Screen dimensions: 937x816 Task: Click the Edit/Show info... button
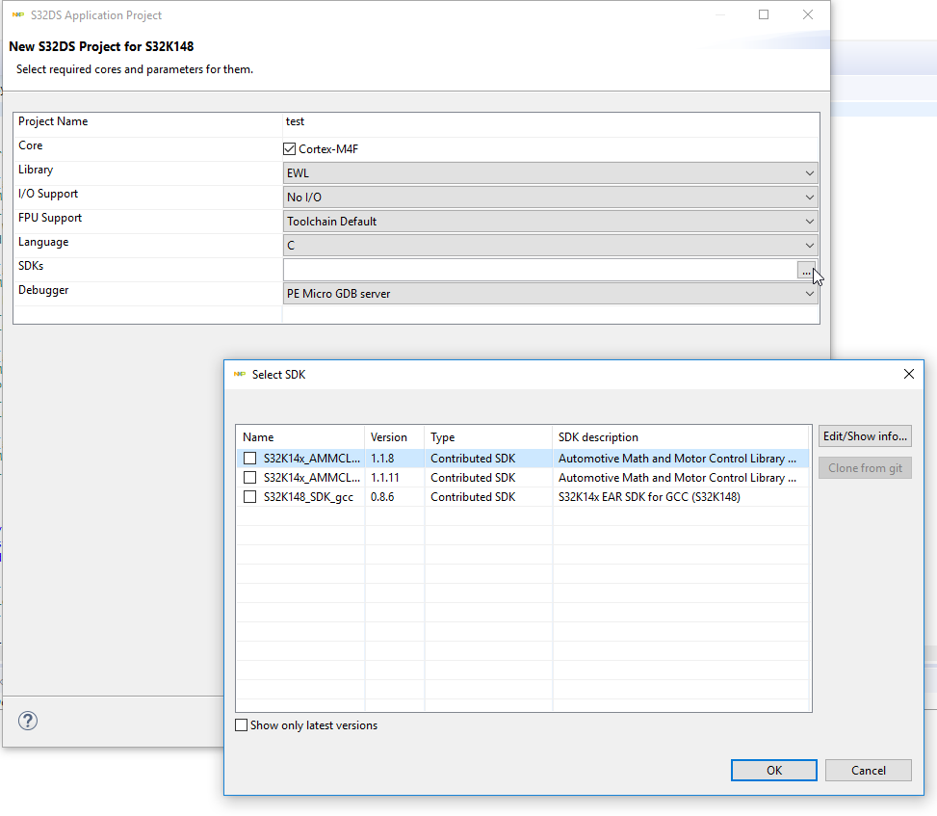(x=865, y=436)
